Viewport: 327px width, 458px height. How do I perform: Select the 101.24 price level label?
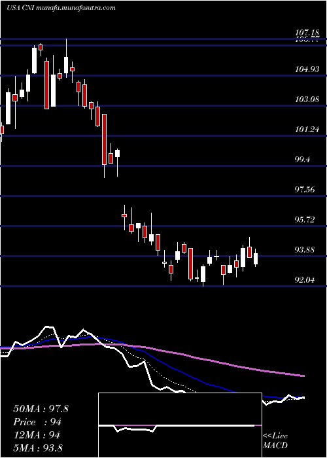pos(307,130)
